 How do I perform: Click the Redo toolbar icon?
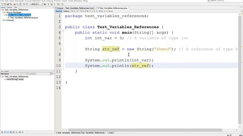click(x=27, y=4)
